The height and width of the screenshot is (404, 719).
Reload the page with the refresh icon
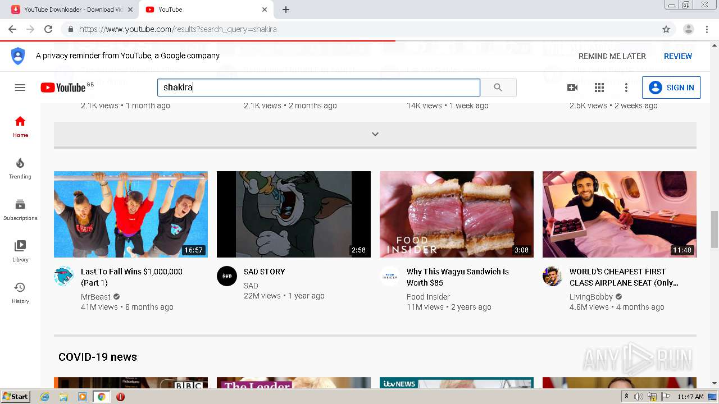coord(48,29)
